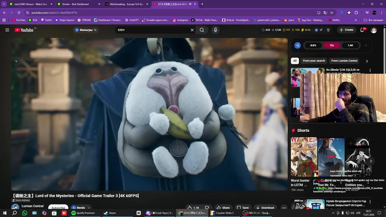386x217 pixels.
Task: Open options for the Hytale video
Action: pyautogui.click(x=370, y=202)
